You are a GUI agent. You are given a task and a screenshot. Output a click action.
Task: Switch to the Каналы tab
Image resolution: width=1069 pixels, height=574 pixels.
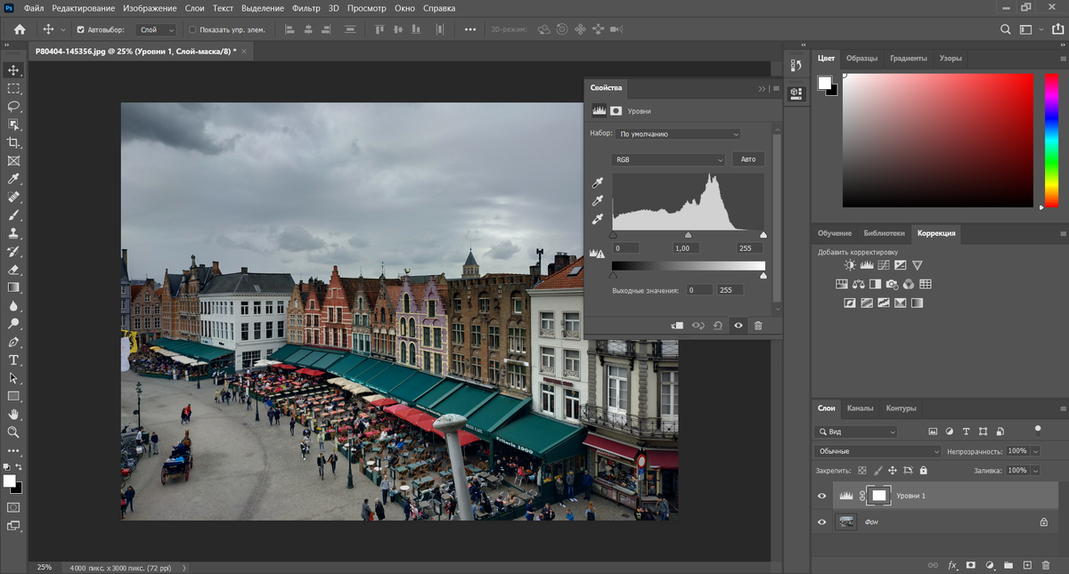point(860,408)
